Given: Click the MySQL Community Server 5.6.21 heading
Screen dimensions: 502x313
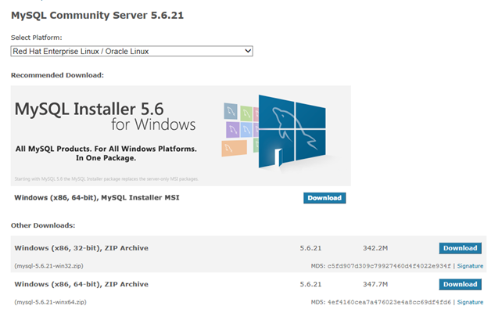Looking at the screenshot, I should pyautogui.click(x=97, y=16).
